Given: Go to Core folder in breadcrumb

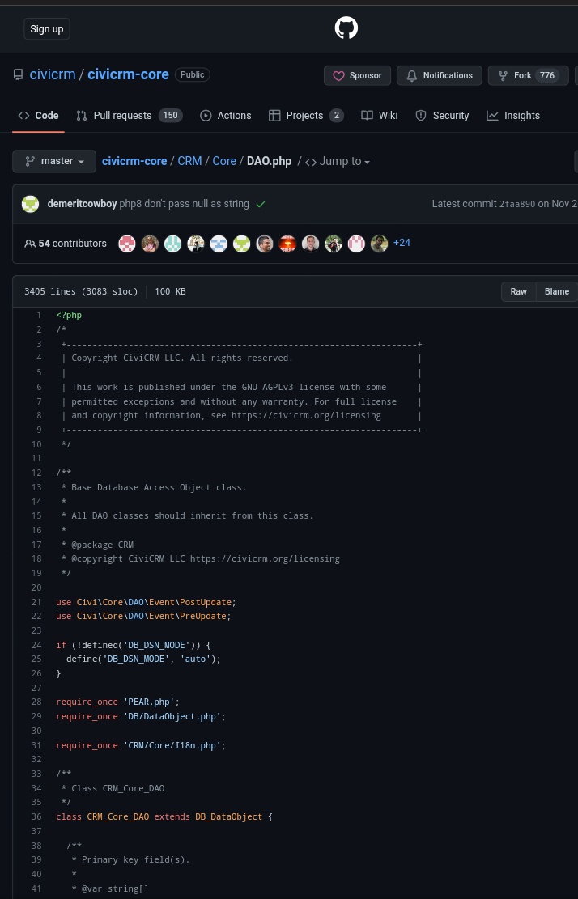Looking at the screenshot, I should (224, 161).
